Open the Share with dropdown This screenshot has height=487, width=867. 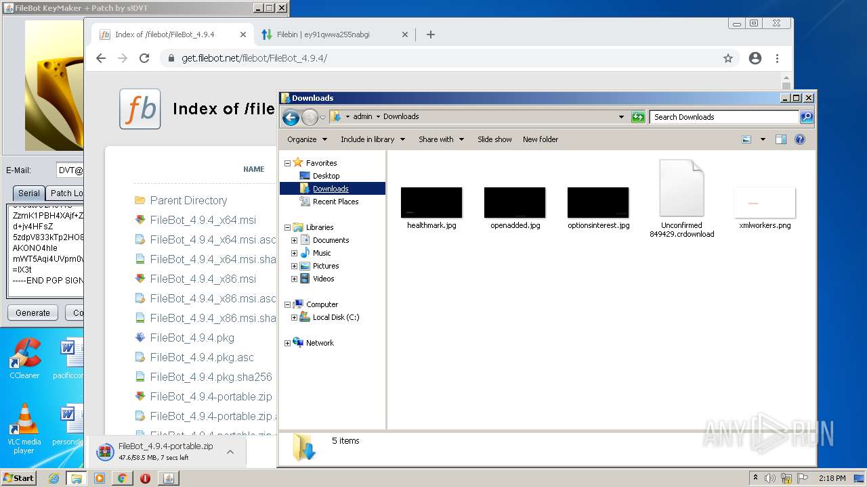point(441,139)
